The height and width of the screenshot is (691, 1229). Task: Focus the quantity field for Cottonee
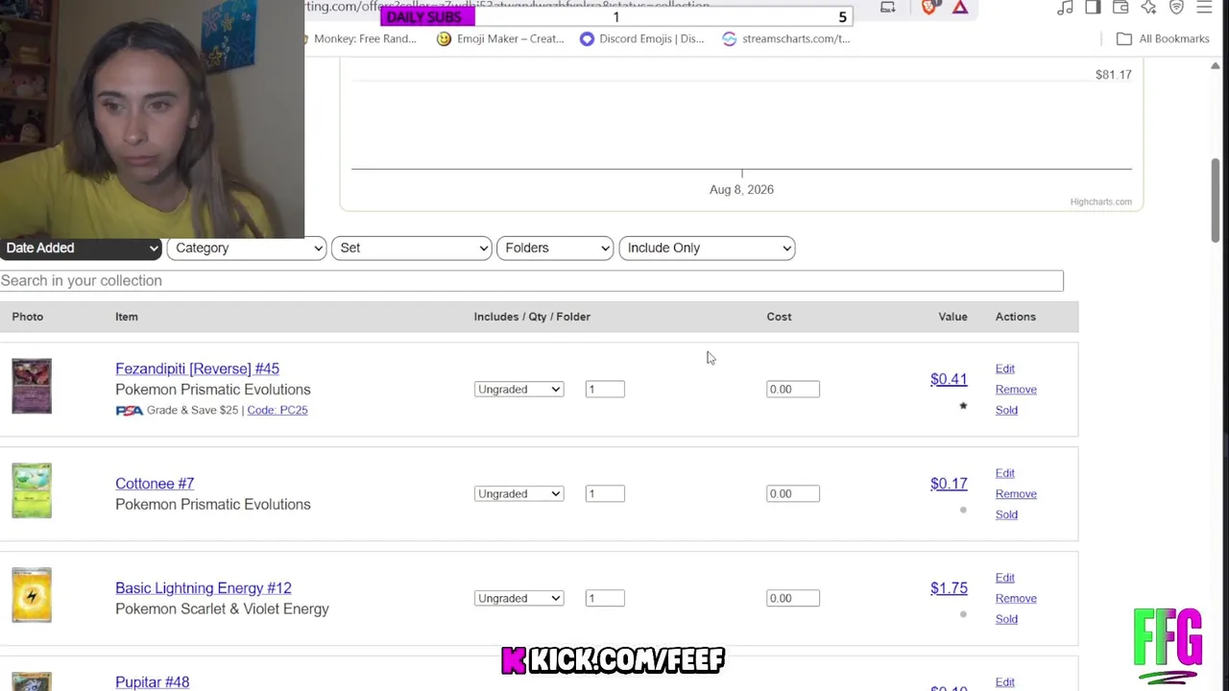tap(605, 493)
